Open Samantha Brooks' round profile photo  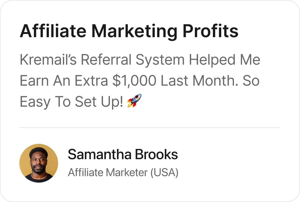tap(39, 163)
